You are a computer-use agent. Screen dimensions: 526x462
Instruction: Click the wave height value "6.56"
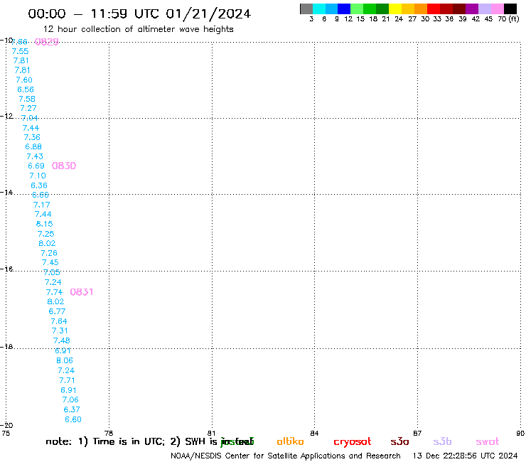pyautogui.click(x=26, y=90)
